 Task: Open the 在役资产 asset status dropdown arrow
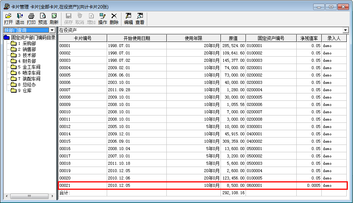pos(346,30)
